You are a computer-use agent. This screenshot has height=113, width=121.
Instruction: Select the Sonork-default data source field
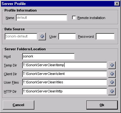tap(21, 37)
